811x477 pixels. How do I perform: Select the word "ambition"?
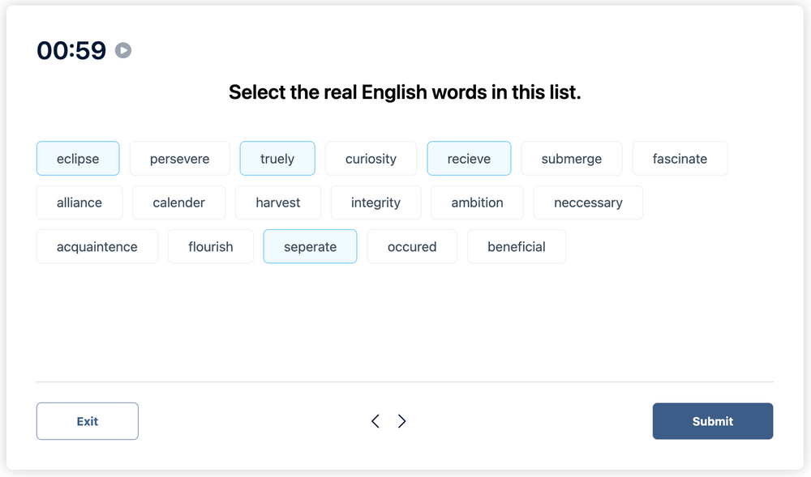pos(477,202)
